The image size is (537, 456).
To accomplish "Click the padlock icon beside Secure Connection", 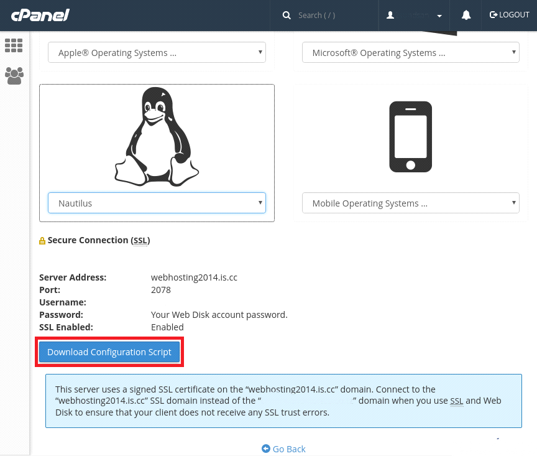I will tap(42, 240).
